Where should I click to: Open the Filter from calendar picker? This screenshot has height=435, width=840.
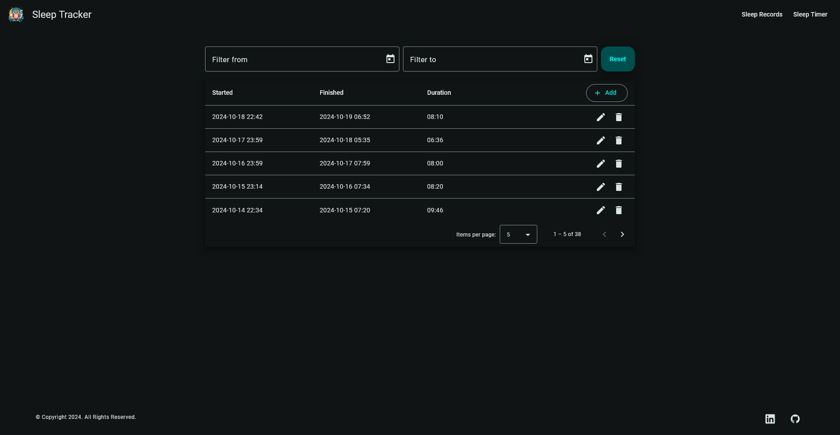pos(390,59)
